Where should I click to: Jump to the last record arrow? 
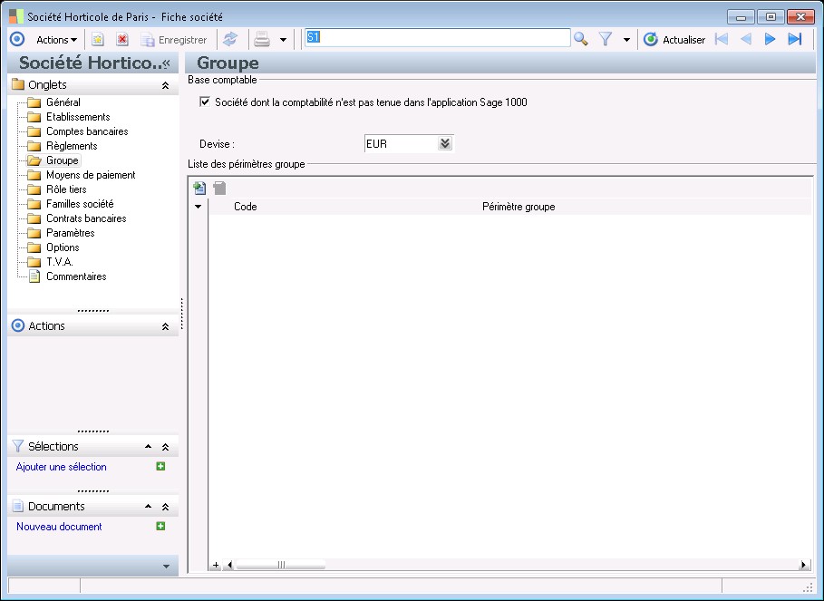[795, 39]
